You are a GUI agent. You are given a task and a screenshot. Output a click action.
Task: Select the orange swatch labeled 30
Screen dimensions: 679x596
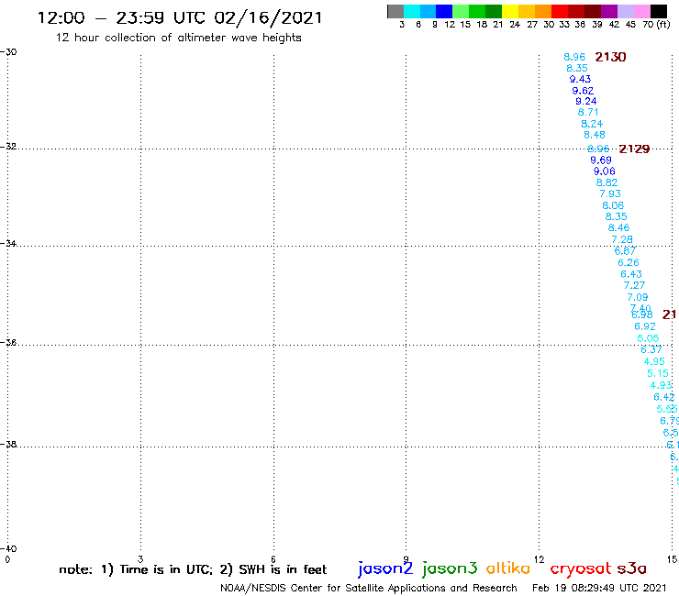543,11
